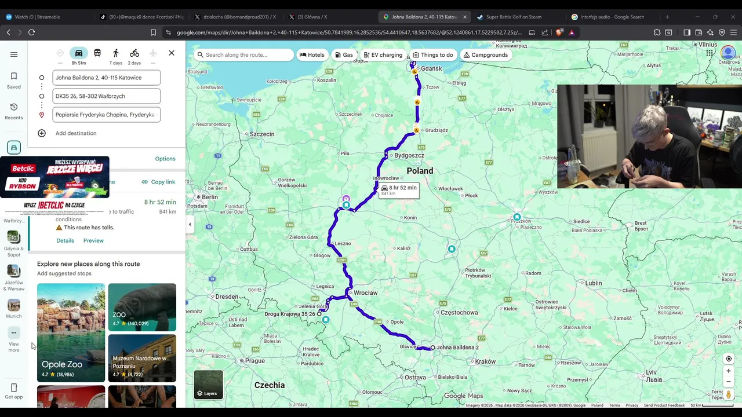Switch to Główna / X tab
The width and height of the screenshot is (742, 417).
pos(329,17)
